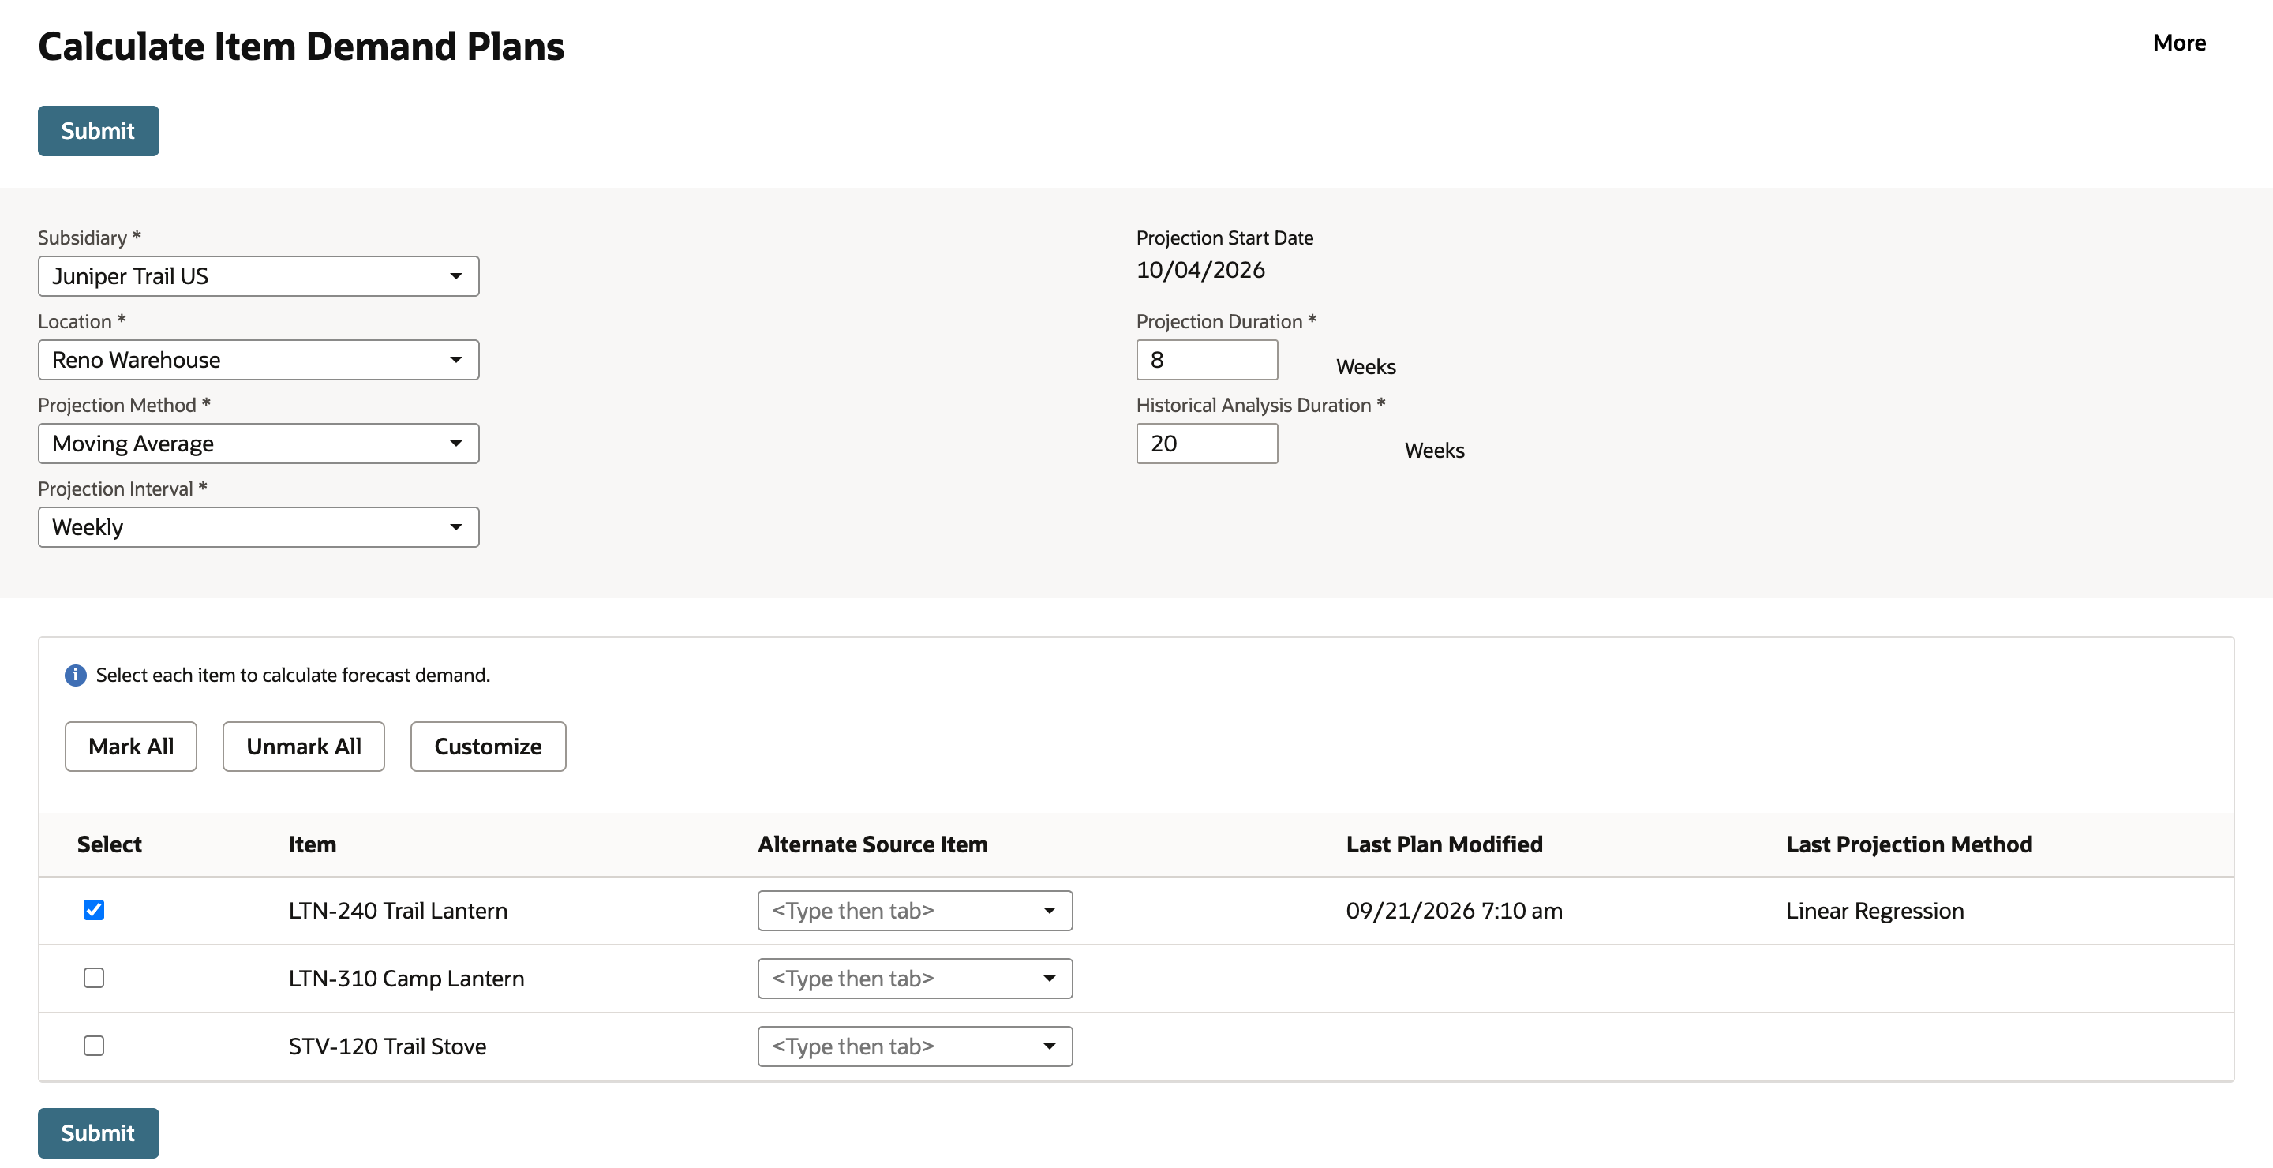The width and height of the screenshot is (2273, 1168).
Task: Open the More menu
Action: [x=2178, y=43]
